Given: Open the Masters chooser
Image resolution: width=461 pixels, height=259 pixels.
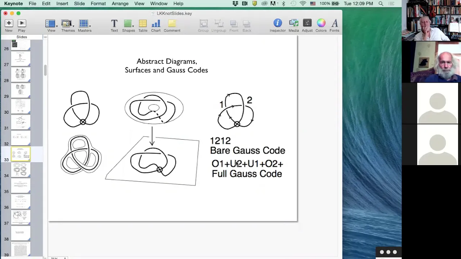Looking at the screenshot, I should tap(85, 26).
